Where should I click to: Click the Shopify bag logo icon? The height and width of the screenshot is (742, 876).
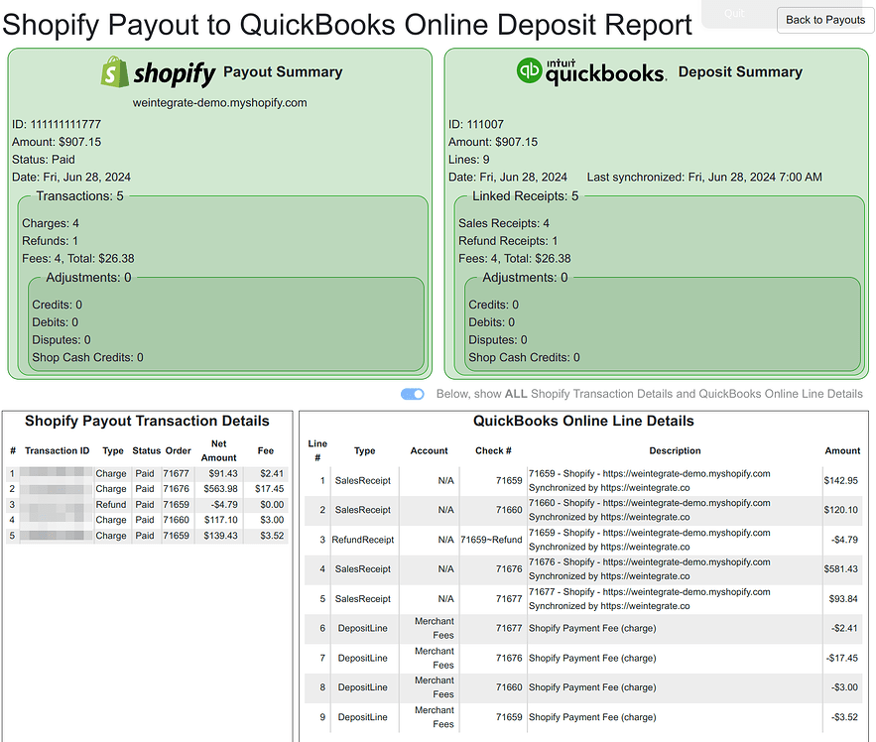pyautogui.click(x=114, y=72)
